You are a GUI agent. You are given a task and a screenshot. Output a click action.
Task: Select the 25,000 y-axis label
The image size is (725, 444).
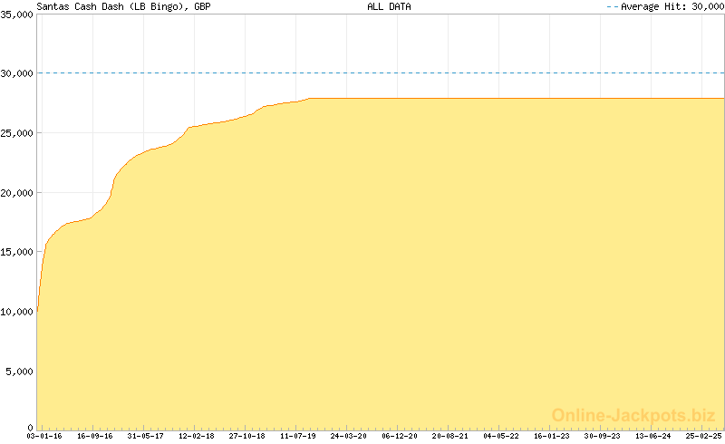click(16, 133)
